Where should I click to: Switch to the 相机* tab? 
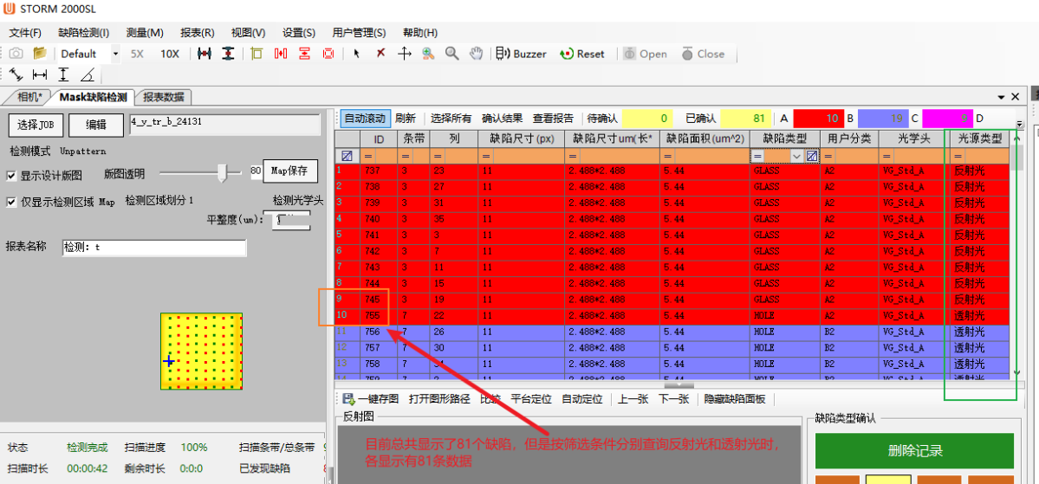click(28, 97)
